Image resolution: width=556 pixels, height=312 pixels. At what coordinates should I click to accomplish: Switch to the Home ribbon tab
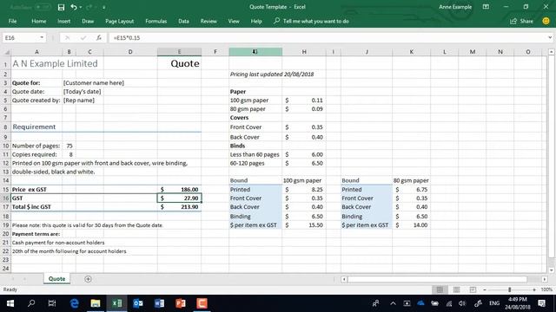tap(38, 21)
